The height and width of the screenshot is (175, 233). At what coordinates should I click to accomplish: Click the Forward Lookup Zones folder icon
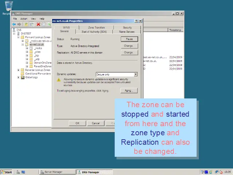tap(23, 37)
